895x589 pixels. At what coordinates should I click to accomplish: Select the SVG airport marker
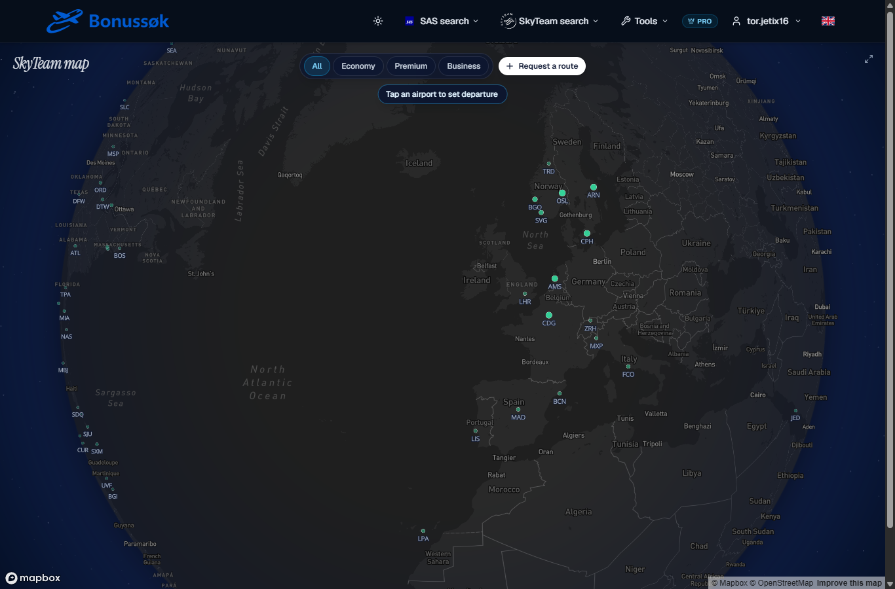541,213
